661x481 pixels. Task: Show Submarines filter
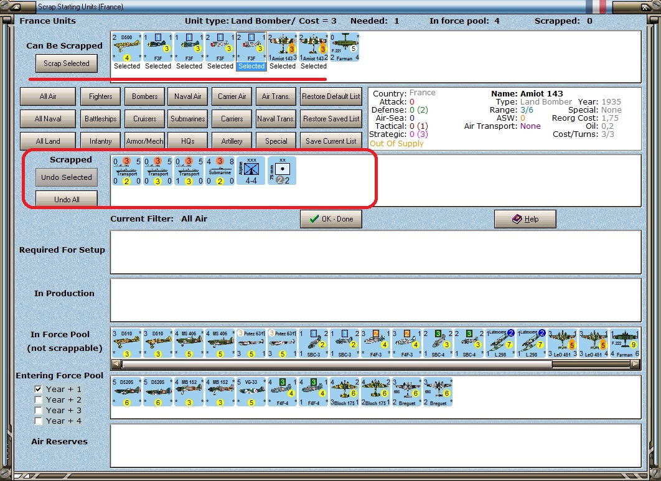coord(187,119)
